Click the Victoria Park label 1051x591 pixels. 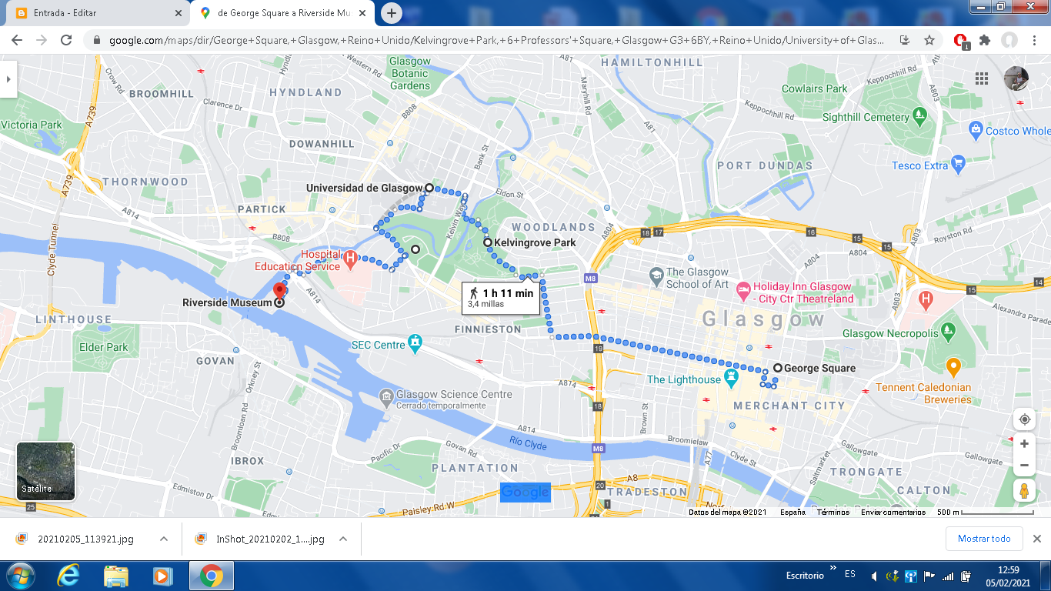(x=32, y=125)
